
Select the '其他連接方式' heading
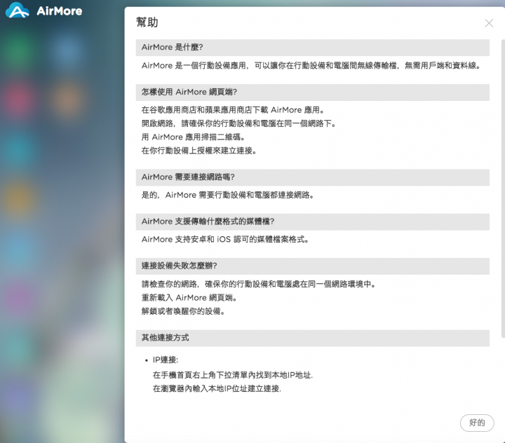tap(312, 338)
